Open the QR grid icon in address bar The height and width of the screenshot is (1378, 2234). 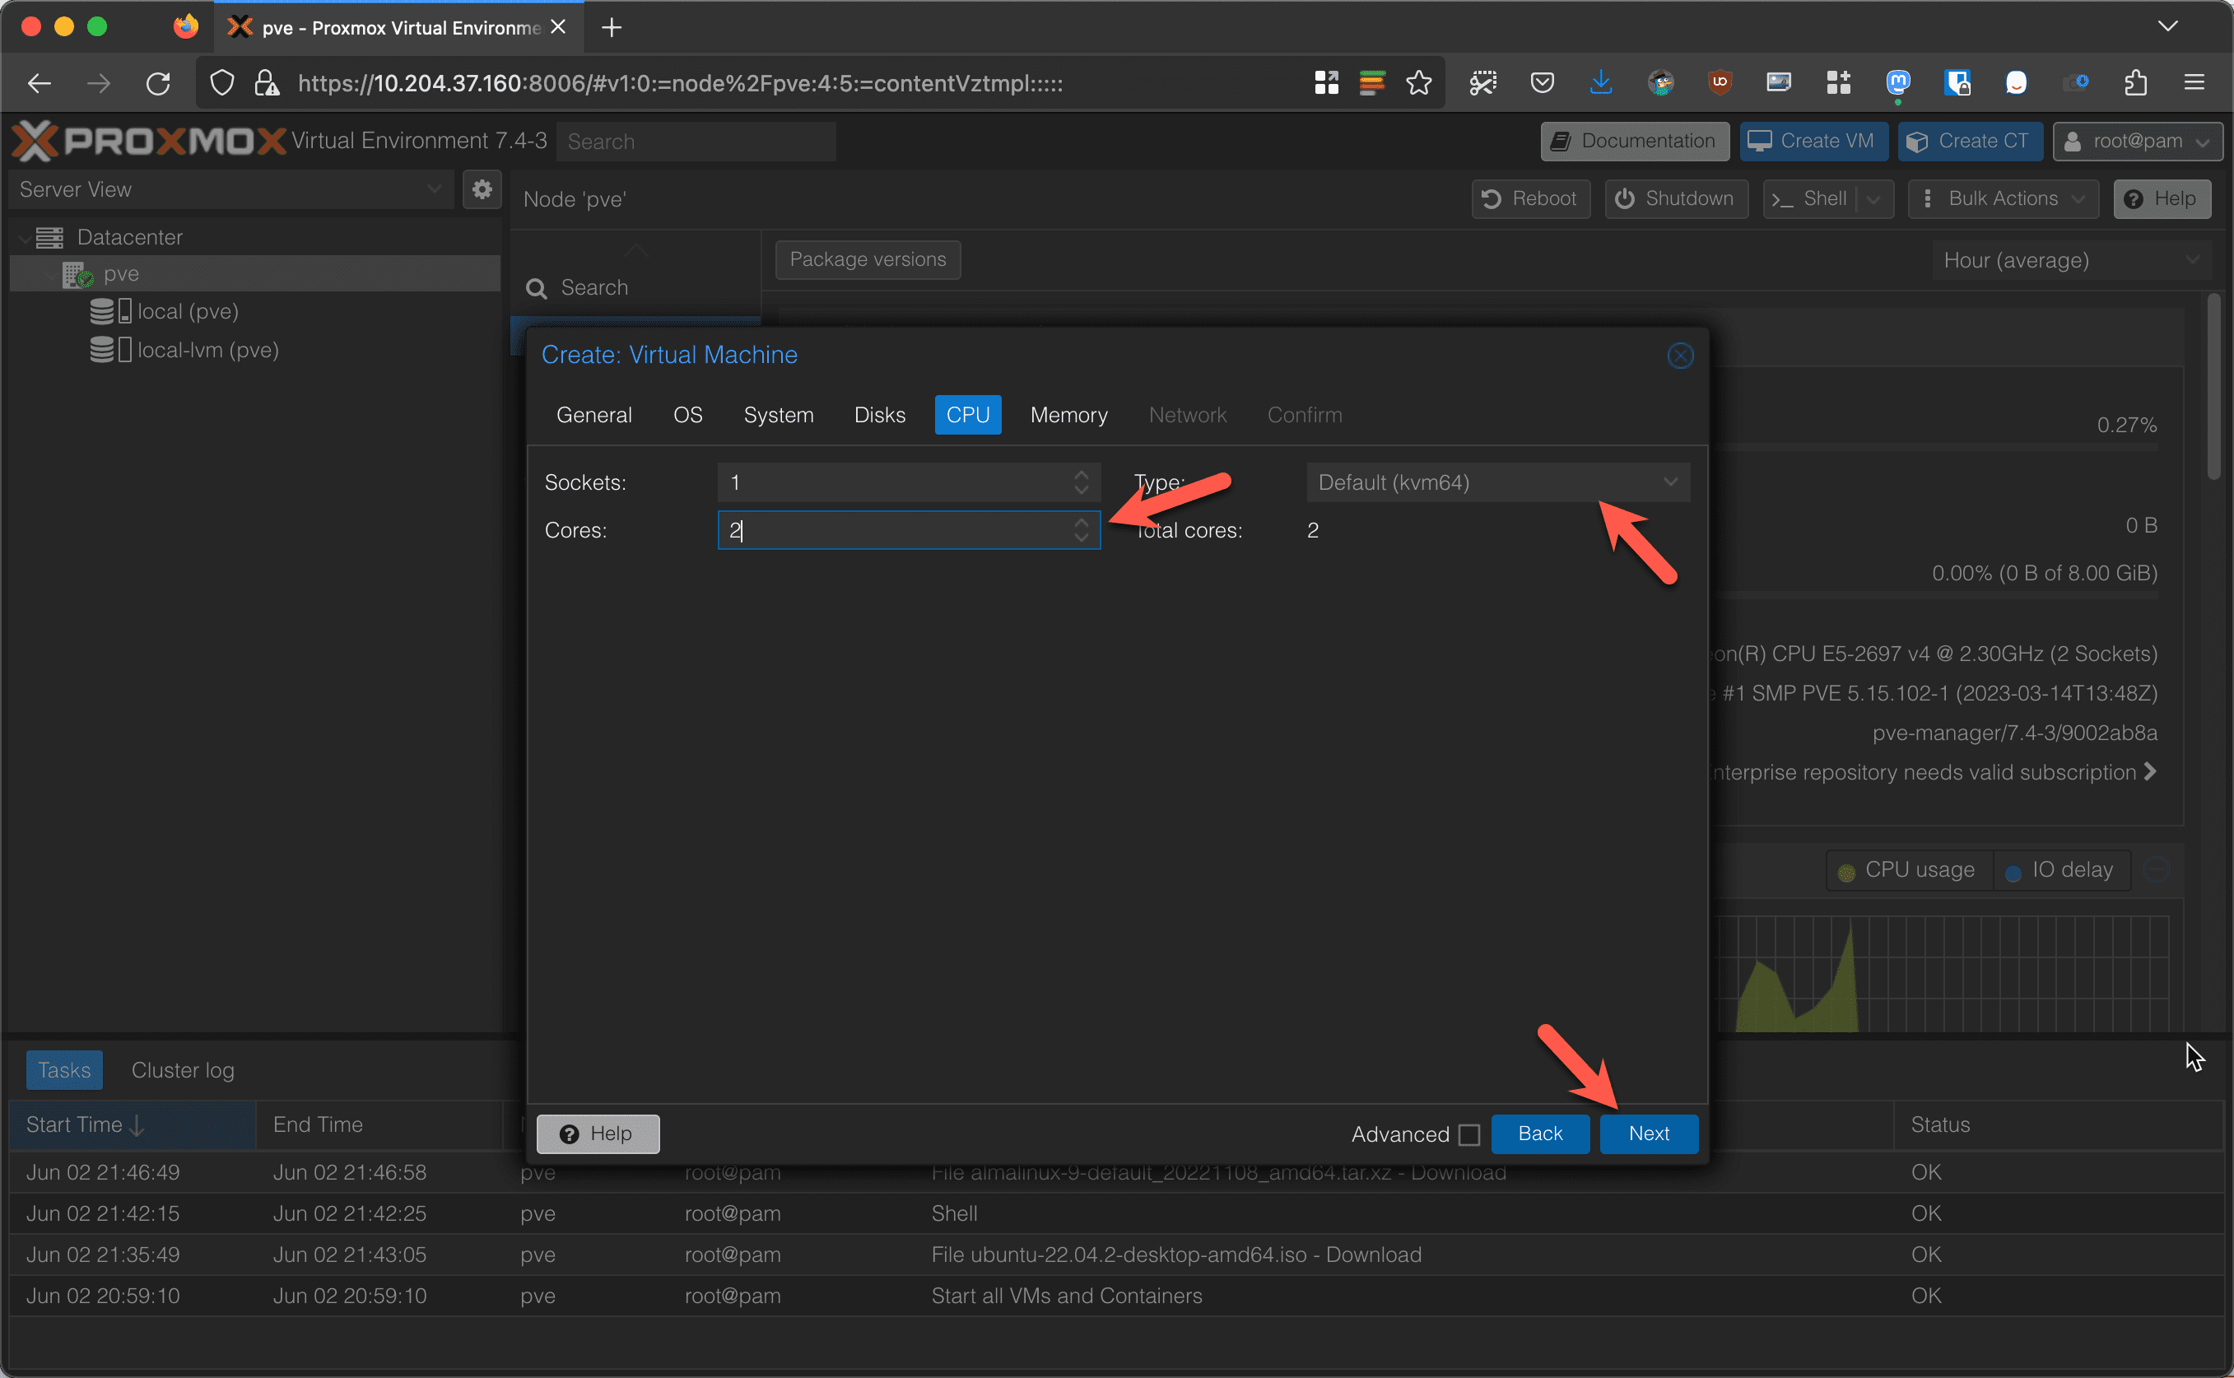click(1327, 83)
